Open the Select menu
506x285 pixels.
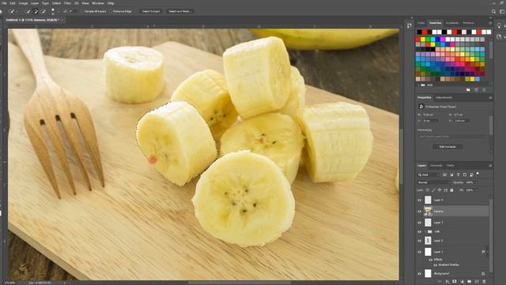point(56,3)
